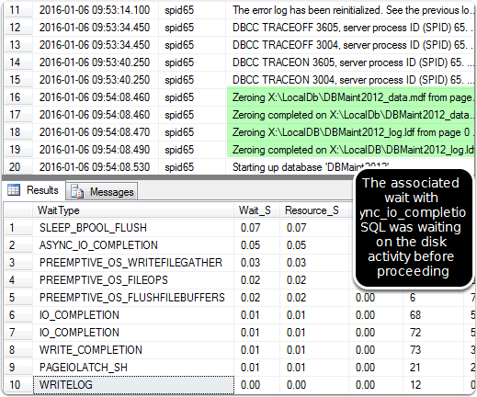
Task: Select the WRITELOG cell in row 10
Action: coord(133,385)
